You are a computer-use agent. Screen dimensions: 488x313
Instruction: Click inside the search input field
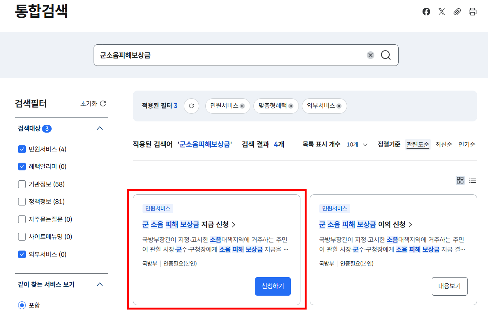(231, 55)
